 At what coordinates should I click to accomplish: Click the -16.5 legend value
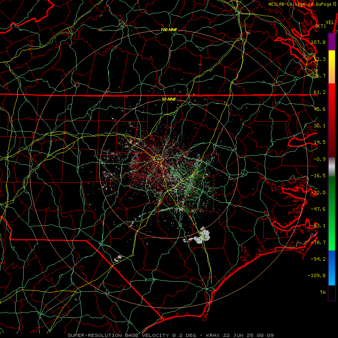click(x=318, y=176)
